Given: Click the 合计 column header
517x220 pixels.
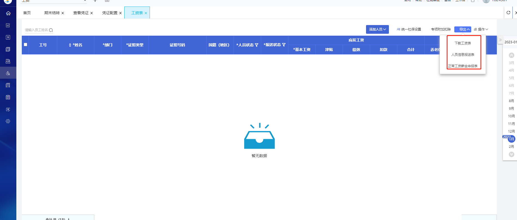Looking at the screenshot, I should (x=411, y=50).
